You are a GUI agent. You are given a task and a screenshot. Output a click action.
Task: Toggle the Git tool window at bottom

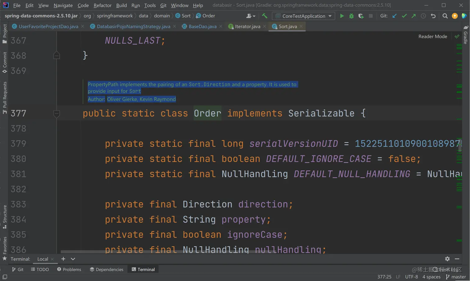17,270
